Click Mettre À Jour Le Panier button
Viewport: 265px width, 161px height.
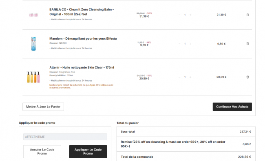43,107
